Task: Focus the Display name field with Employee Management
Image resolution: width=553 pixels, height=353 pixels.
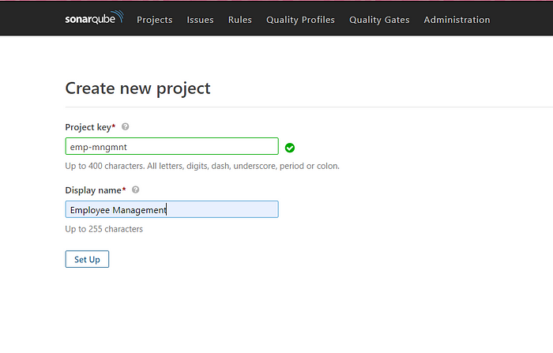Action: pyautogui.click(x=171, y=209)
